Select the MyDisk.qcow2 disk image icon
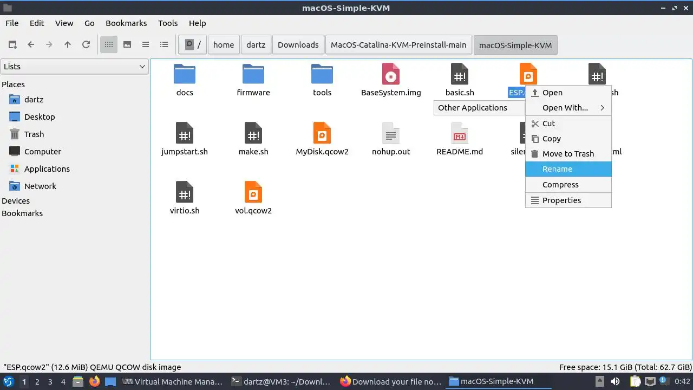The height and width of the screenshot is (390, 693). coord(322,133)
